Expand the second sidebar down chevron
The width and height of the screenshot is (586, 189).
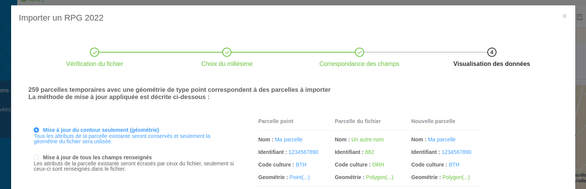click(7, 48)
